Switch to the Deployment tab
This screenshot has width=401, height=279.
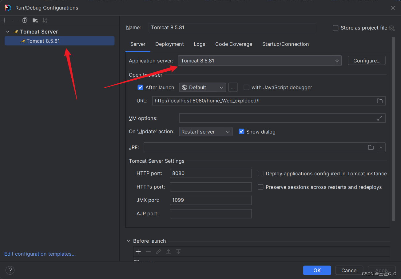tap(169, 44)
